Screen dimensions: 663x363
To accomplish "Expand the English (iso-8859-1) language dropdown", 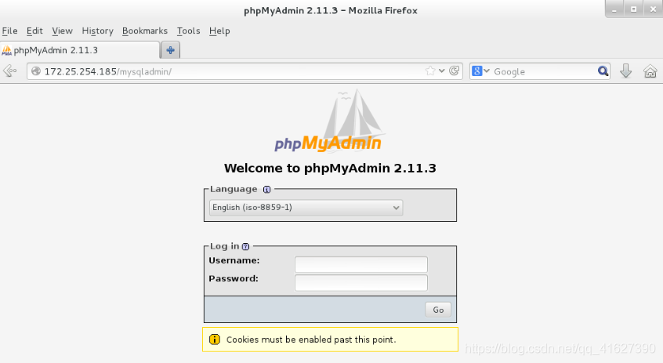I will click(306, 207).
